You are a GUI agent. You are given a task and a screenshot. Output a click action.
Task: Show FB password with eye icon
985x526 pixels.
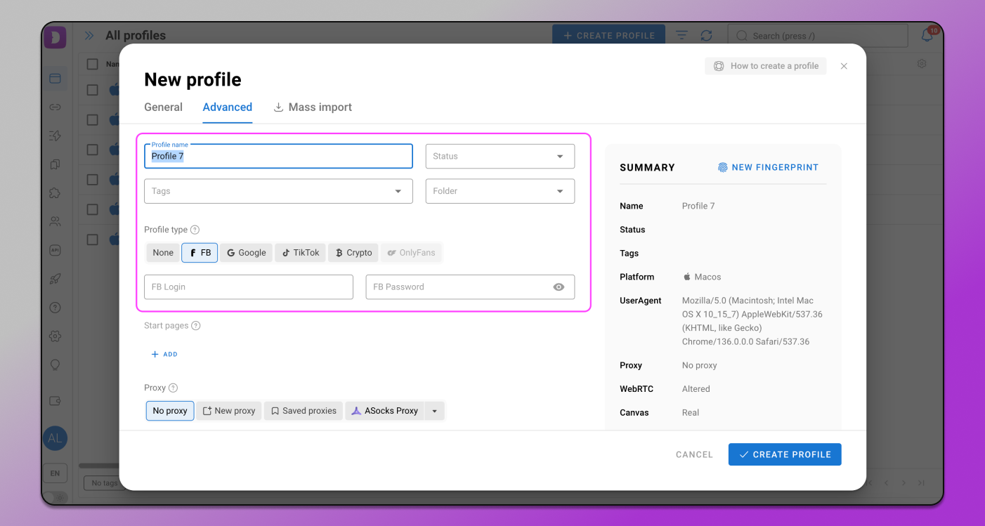click(559, 287)
